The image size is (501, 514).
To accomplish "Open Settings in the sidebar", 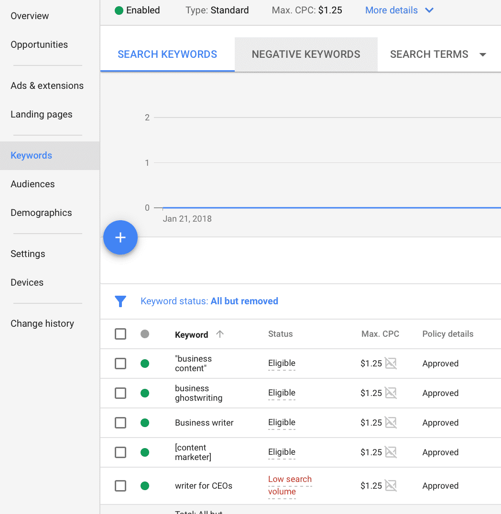I will tap(28, 254).
